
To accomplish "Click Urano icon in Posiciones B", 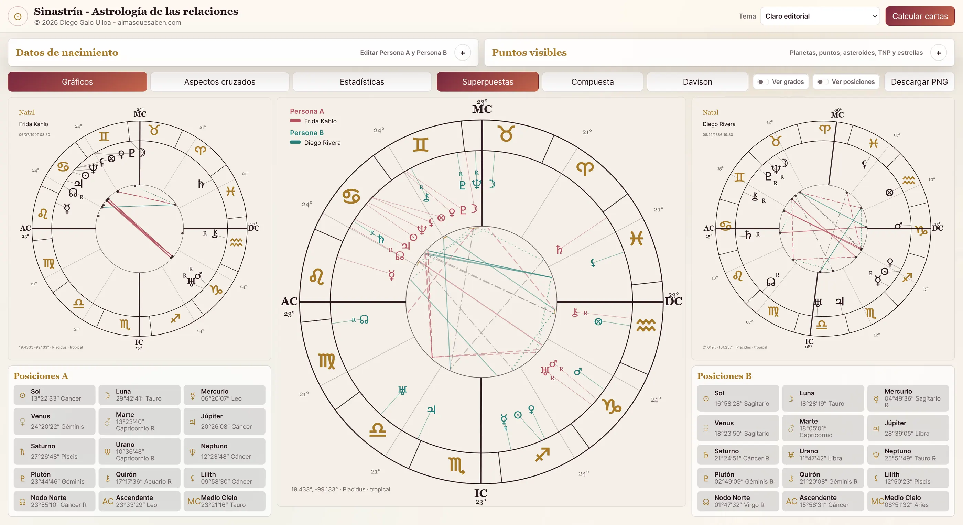I will pos(791,455).
